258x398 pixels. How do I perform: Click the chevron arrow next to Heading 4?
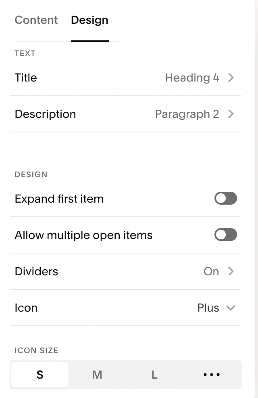pos(231,78)
